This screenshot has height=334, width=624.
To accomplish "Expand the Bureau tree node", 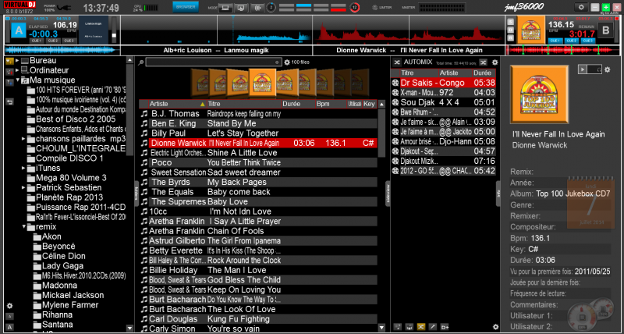I will pyautogui.click(x=19, y=61).
